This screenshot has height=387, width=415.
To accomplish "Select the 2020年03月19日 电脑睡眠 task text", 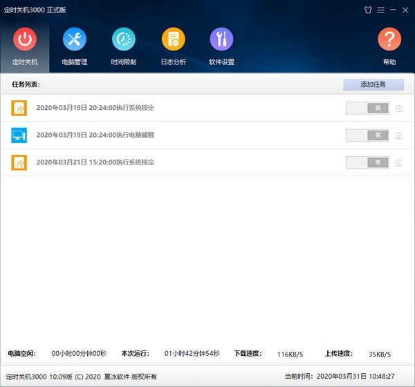I will pyautogui.click(x=95, y=135).
